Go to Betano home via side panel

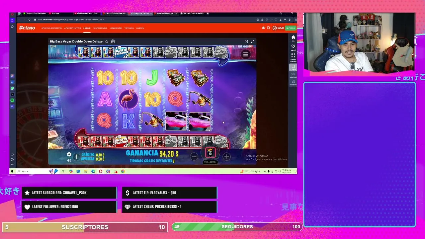(293, 38)
